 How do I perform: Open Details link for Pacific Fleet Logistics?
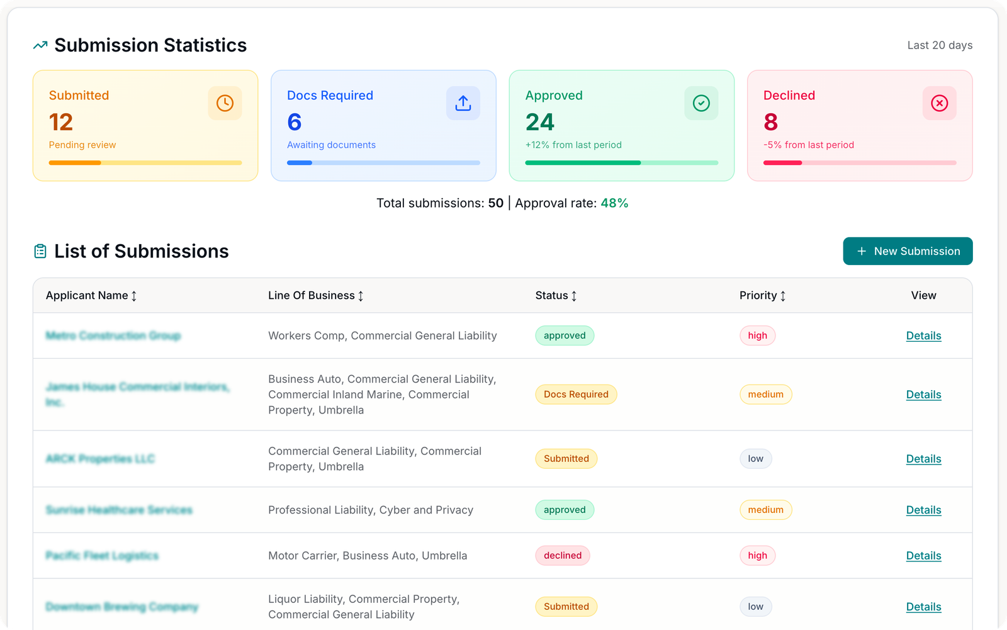click(x=923, y=556)
